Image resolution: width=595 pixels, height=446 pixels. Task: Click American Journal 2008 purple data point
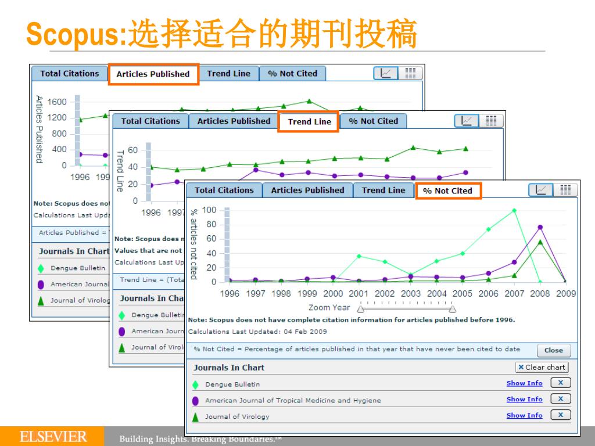(540, 227)
